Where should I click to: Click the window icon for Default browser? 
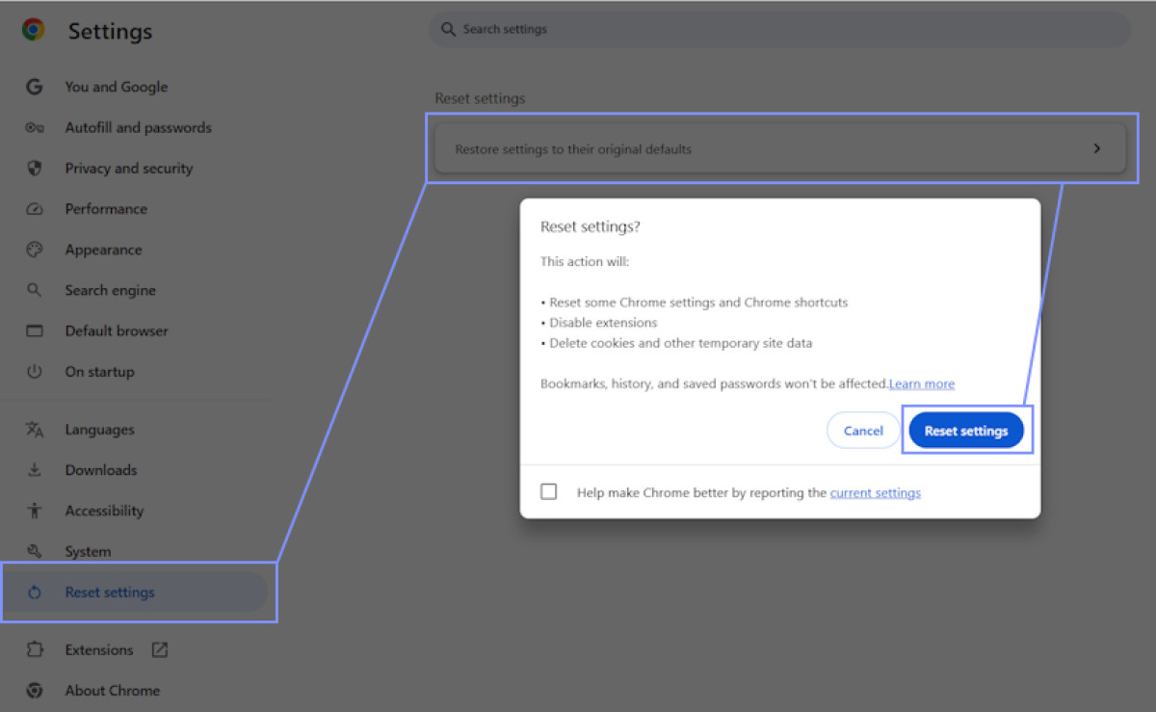tap(35, 330)
